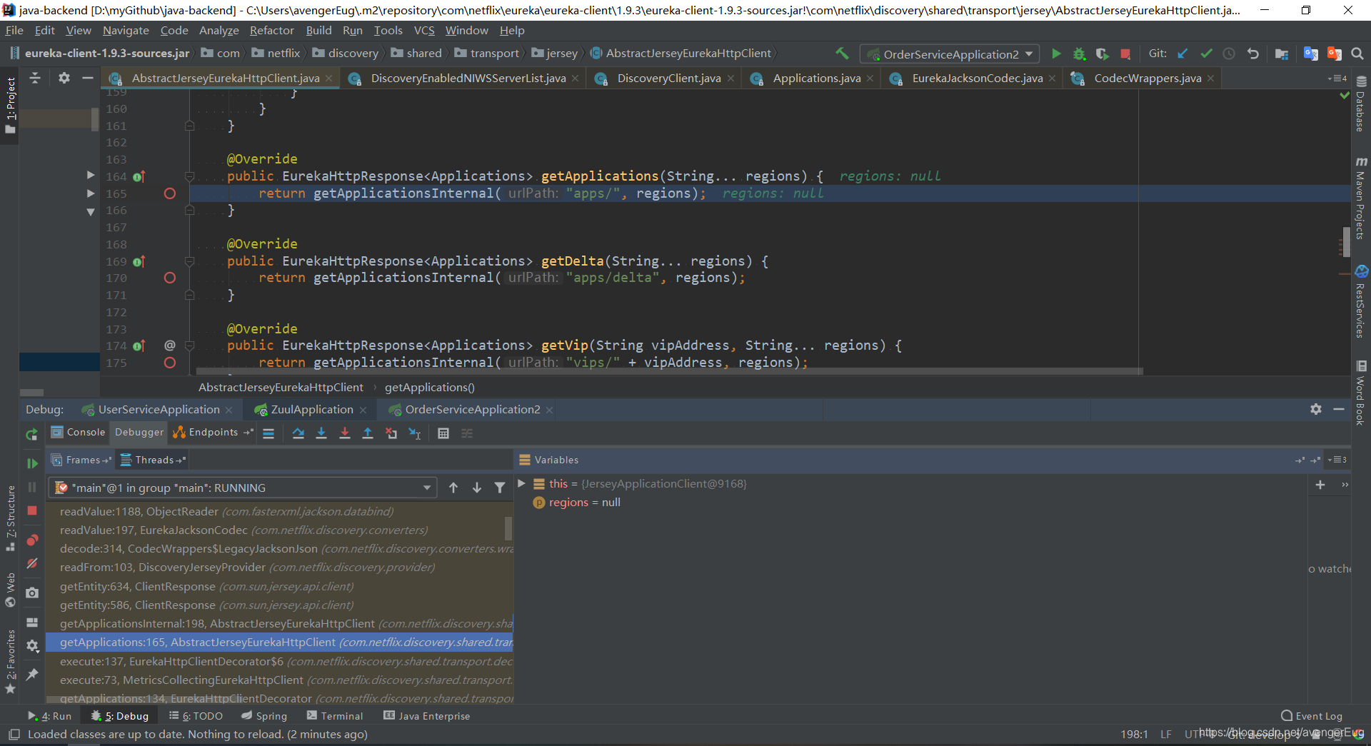Open the 4: Run tool window
1371x746 pixels.
50,716
